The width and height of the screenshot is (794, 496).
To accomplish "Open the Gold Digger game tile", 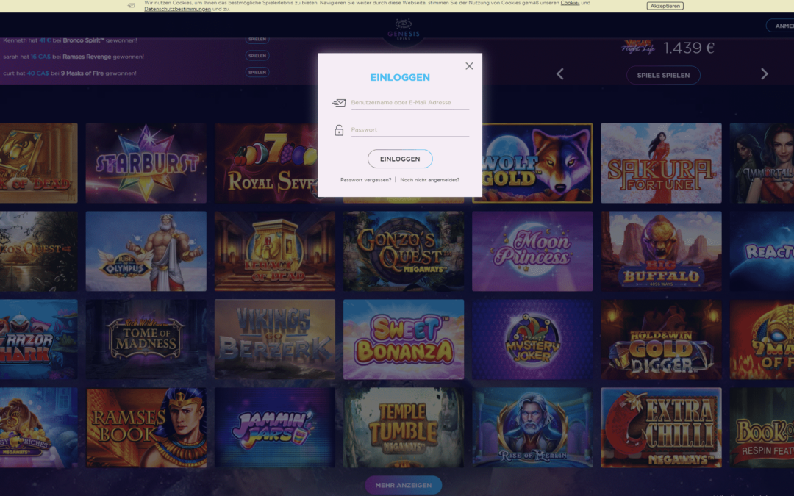I will pos(661,339).
